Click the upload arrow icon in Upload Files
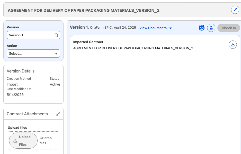241x154 pixels. pyautogui.click(x=15, y=141)
